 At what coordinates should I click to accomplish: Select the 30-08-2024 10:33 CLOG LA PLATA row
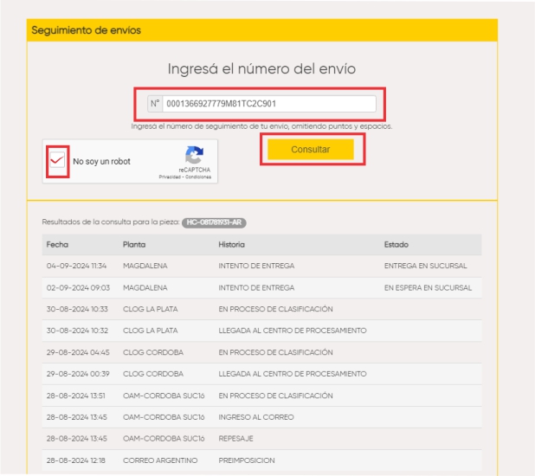[x=261, y=309]
